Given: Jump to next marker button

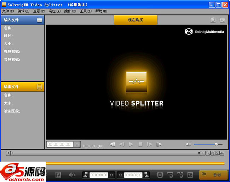Looking at the screenshot, I should (159, 144).
